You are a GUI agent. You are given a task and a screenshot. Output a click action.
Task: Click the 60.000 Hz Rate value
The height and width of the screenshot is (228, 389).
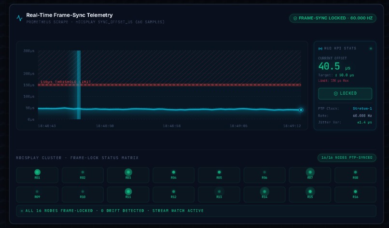click(362, 115)
